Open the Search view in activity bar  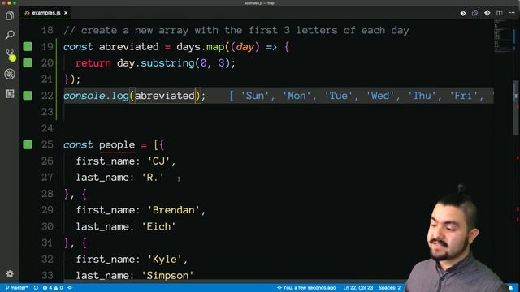[x=10, y=35]
